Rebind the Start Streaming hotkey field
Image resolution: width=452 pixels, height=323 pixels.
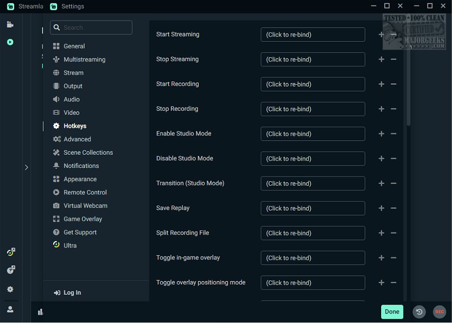(x=313, y=35)
